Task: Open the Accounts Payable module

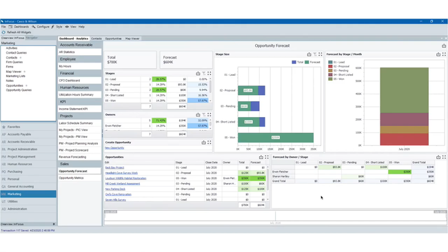Action: [28, 134]
